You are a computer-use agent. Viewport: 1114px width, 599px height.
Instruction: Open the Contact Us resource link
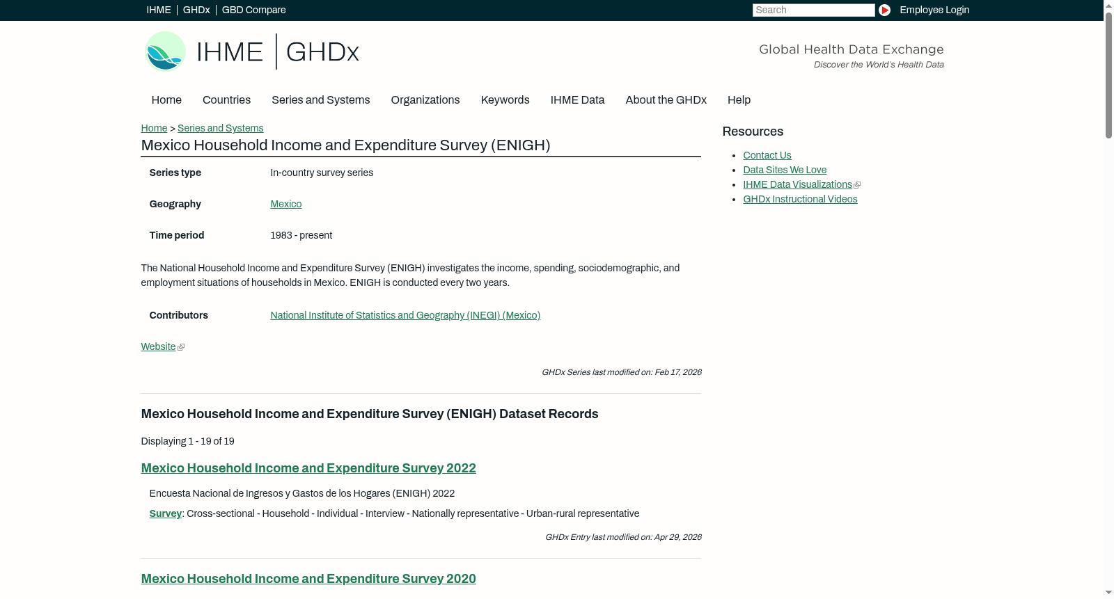(x=767, y=155)
